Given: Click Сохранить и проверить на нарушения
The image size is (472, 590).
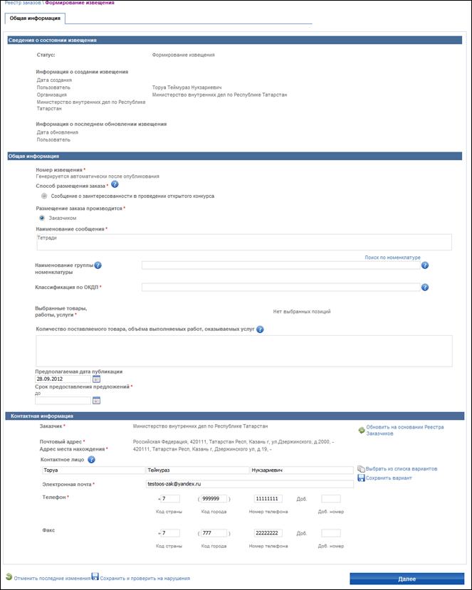Looking at the screenshot, I should (145, 579).
